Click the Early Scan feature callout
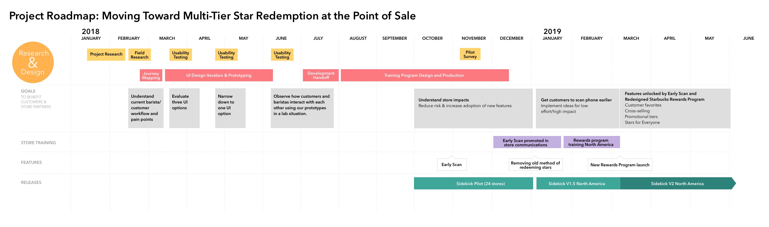The height and width of the screenshot is (227, 769). coord(452,164)
